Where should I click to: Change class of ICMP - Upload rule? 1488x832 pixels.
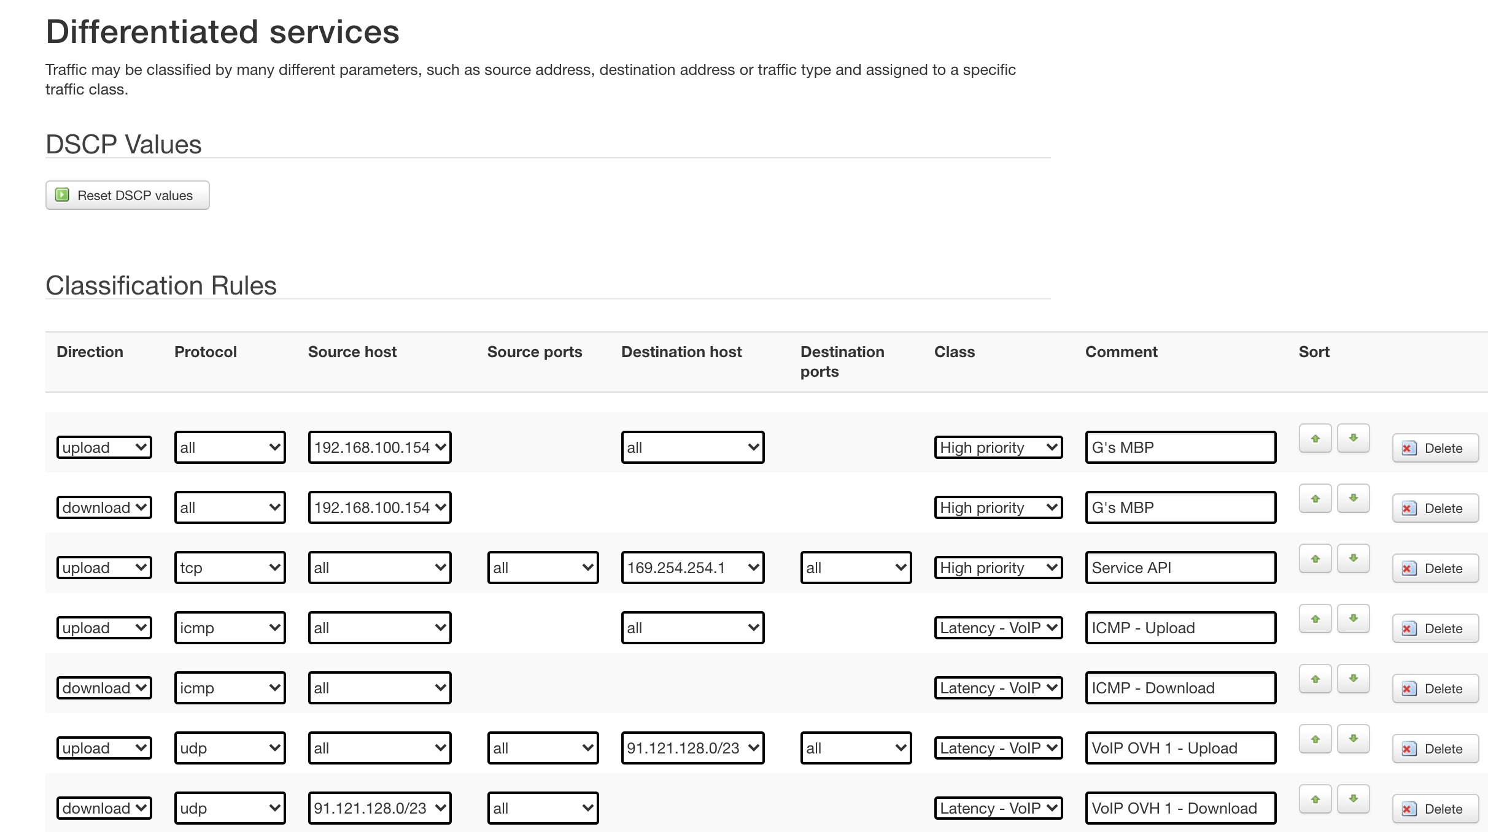pyautogui.click(x=998, y=628)
